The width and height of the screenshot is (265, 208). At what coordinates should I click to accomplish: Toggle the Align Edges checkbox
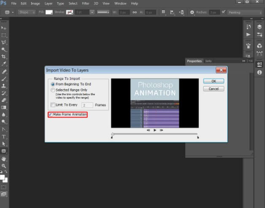point(224,12)
